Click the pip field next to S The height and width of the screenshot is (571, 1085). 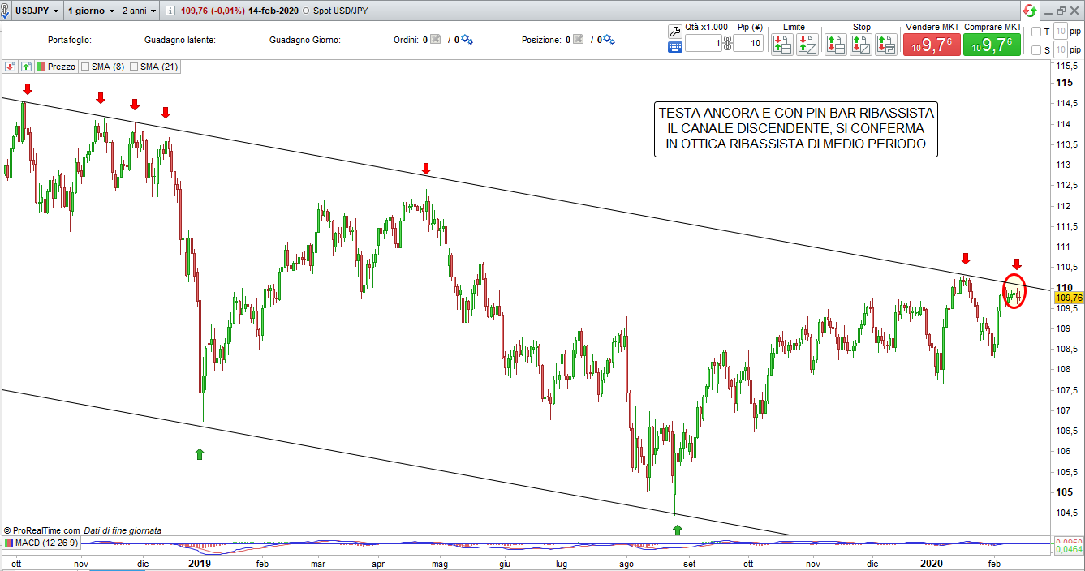(x=1061, y=50)
